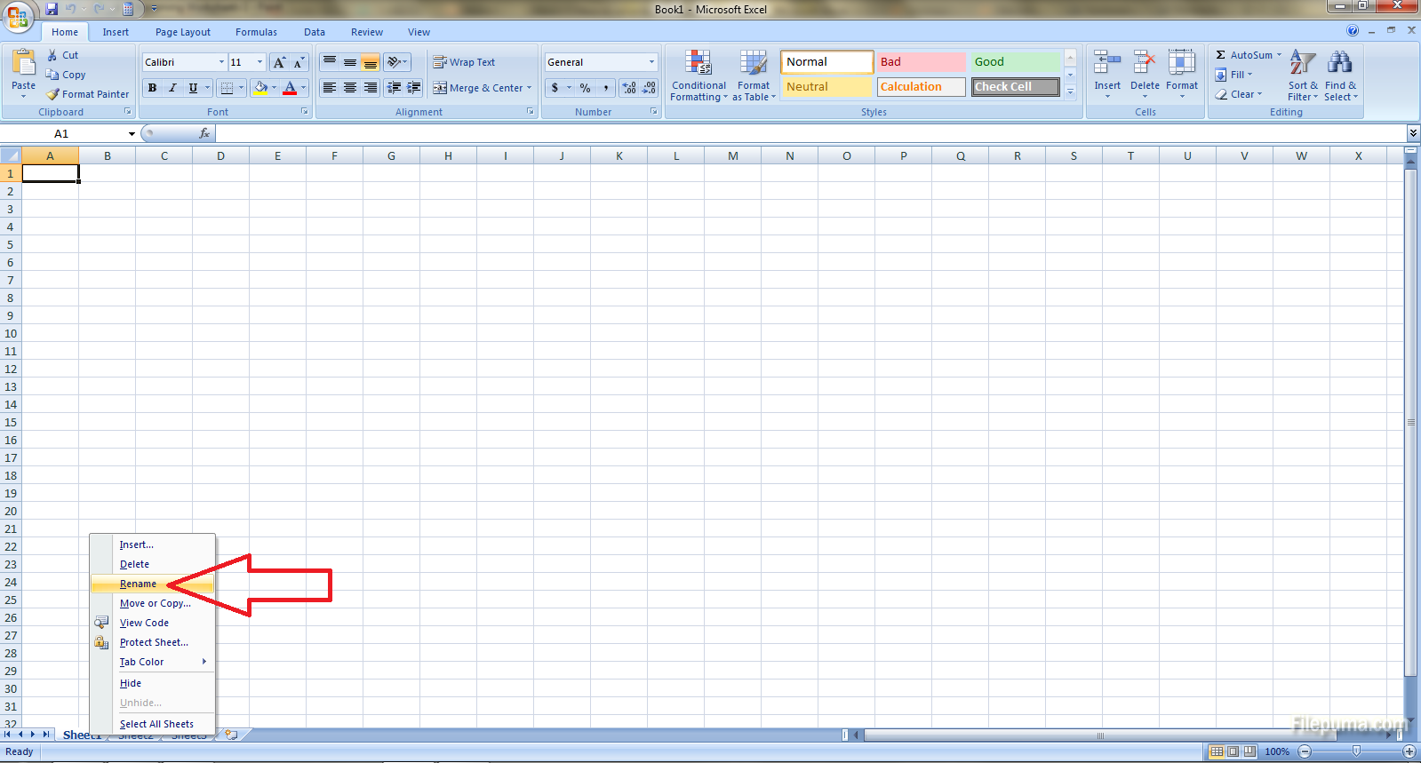The height and width of the screenshot is (763, 1421).
Task: Apply the Calculation cell style
Action: click(x=921, y=87)
